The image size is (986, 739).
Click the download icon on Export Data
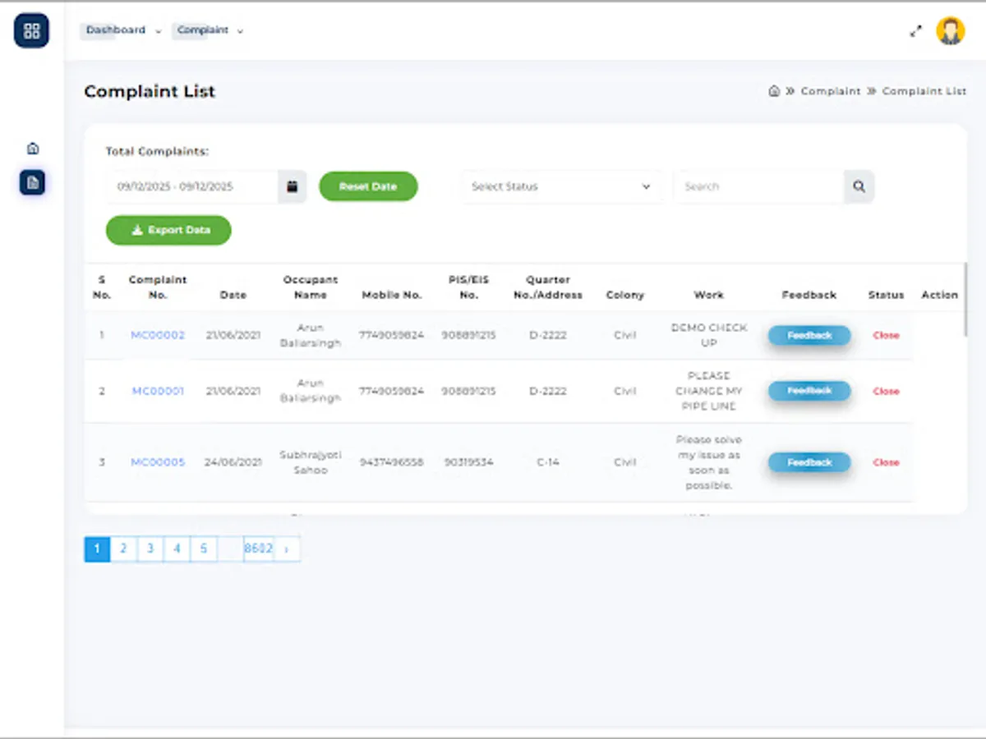(x=138, y=230)
